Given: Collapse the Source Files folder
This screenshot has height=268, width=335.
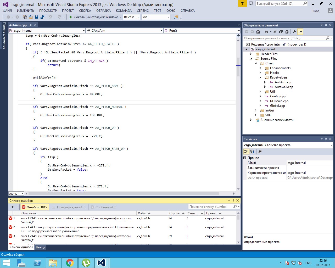Looking at the screenshot, I should click(x=251, y=59).
